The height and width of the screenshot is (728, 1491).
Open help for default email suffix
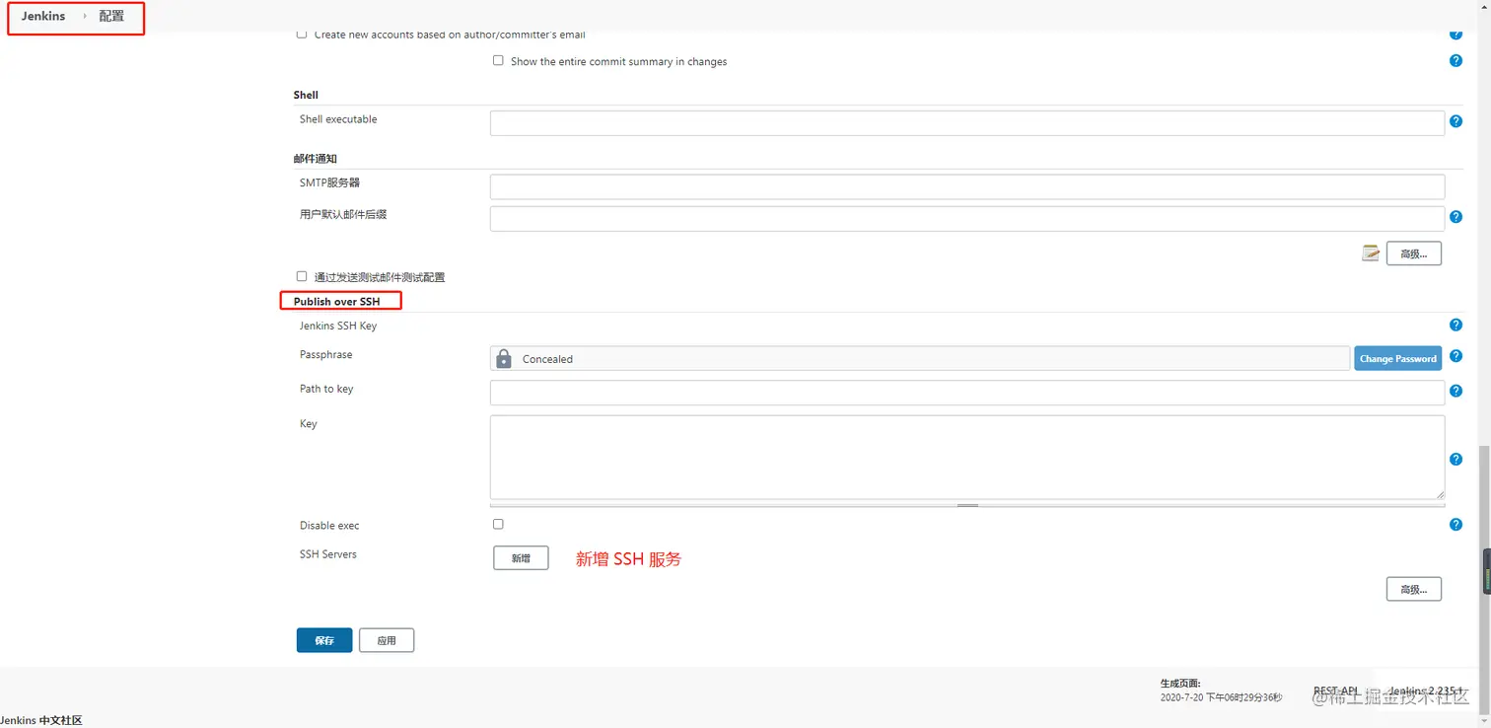coord(1455,217)
